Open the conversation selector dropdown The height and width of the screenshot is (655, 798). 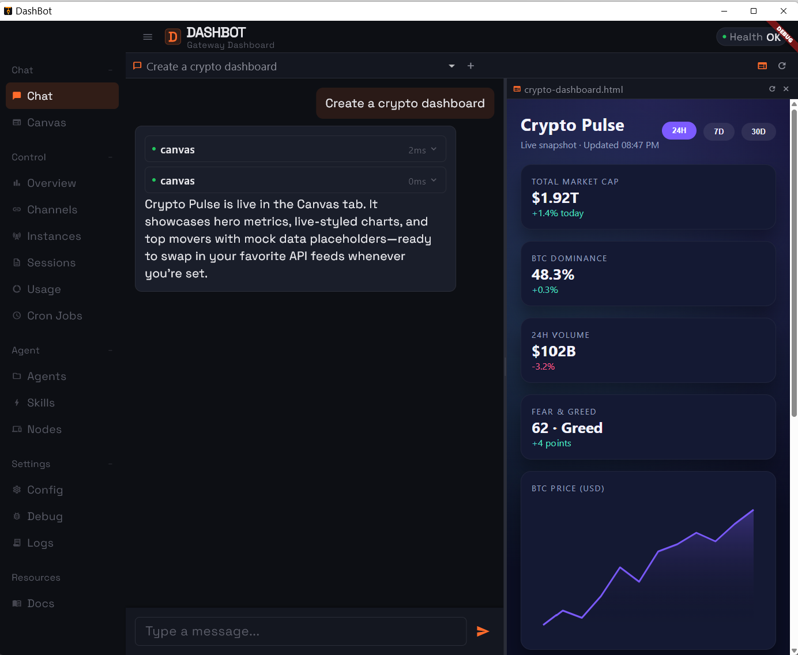[451, 66]
